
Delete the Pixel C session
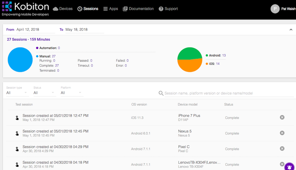282,149
